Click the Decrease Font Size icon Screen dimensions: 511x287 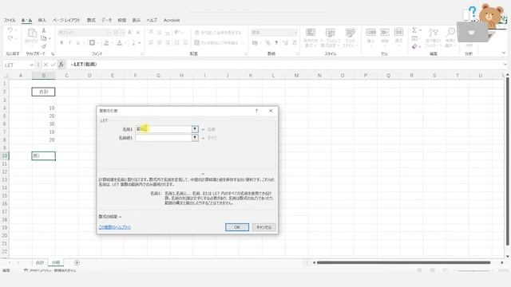(x=138, y=32)
